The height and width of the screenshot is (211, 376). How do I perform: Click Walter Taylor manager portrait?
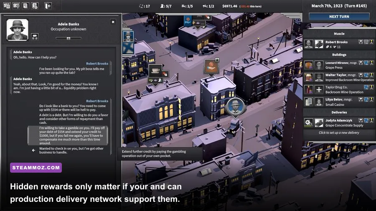point(319,77)
